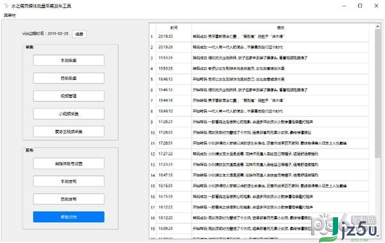Image resolution: width=385 pixels, height=243 pixels.
Task: Open 手动采集 manual collection
Action: (x=69, y=60)
